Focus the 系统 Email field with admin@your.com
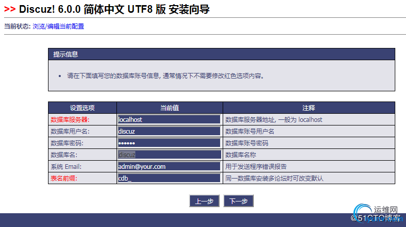The height and width of the screenshot is (227, 406). [x=169, y=166]
